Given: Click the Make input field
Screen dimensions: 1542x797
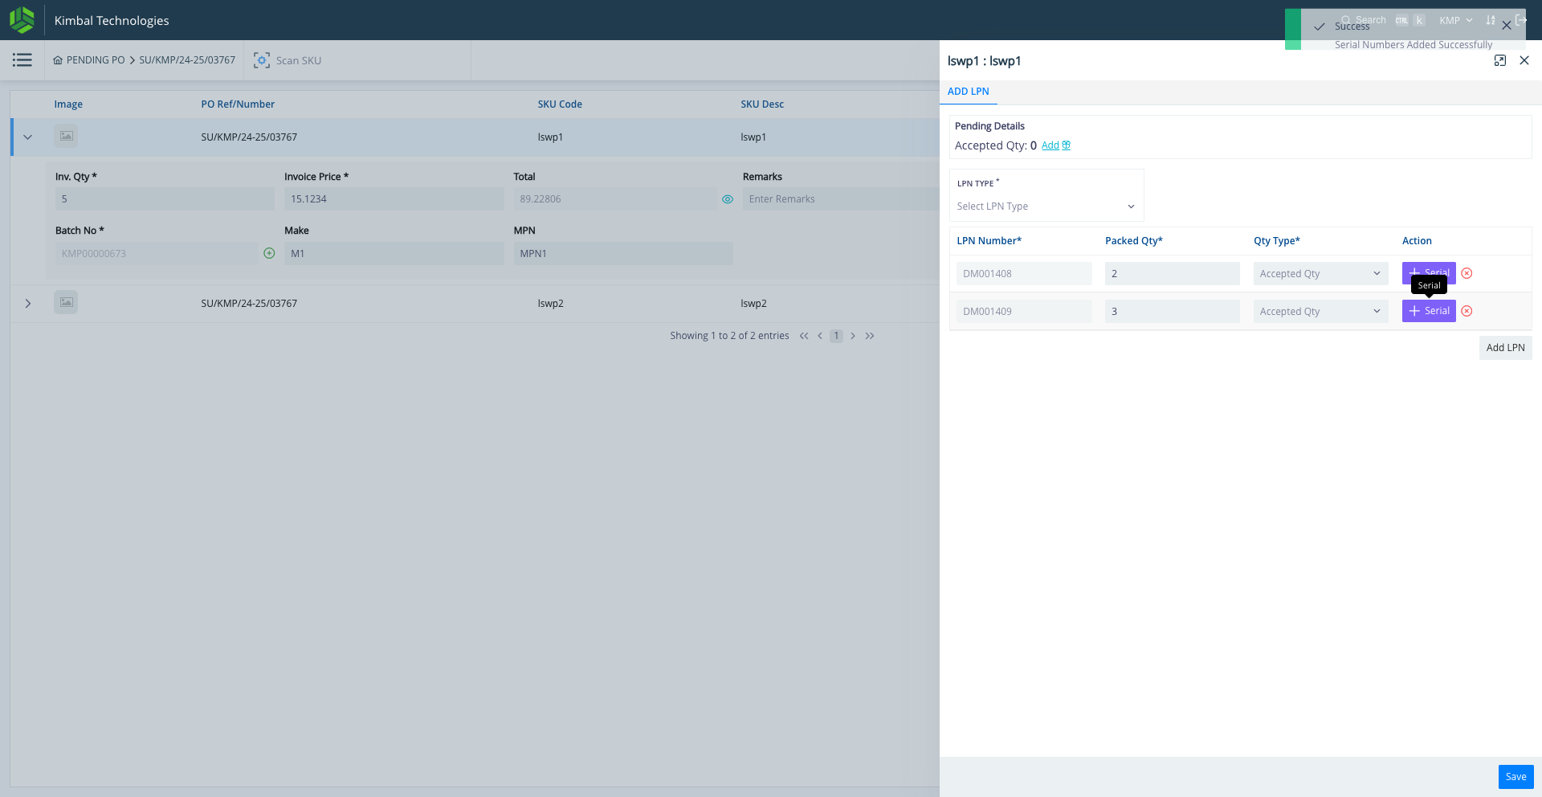Looking at the screenshot, I should pos(394,254).
